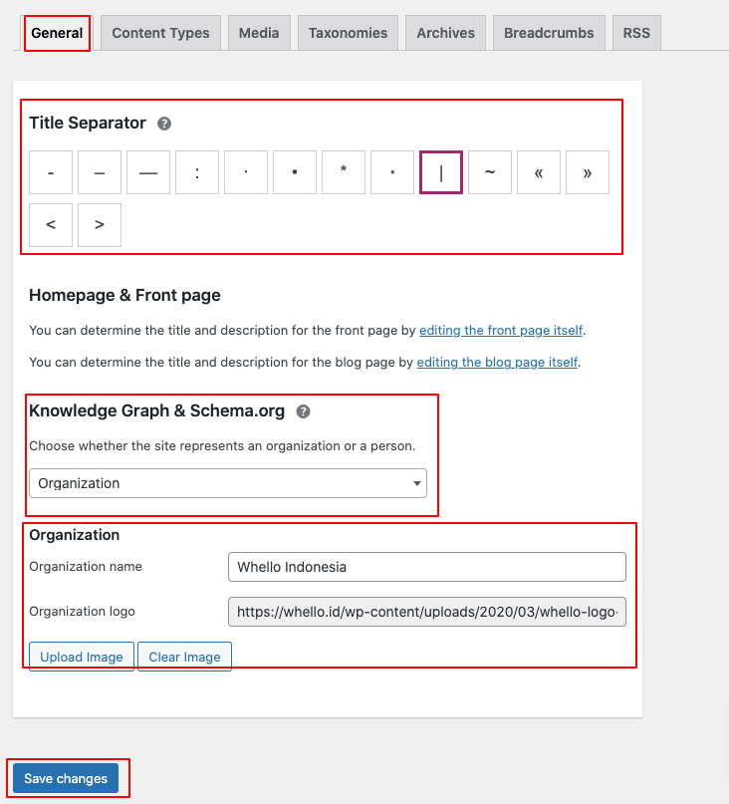The image size is (729, 804).
Task: Click the Organization name input field
Action: pyautogui.click(x=426, y=567)
